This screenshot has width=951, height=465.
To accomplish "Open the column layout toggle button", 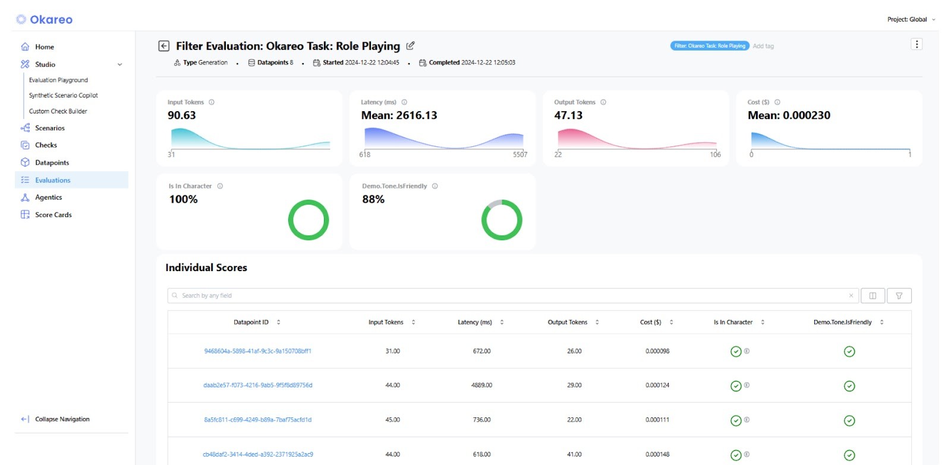I will pos(873,296).
